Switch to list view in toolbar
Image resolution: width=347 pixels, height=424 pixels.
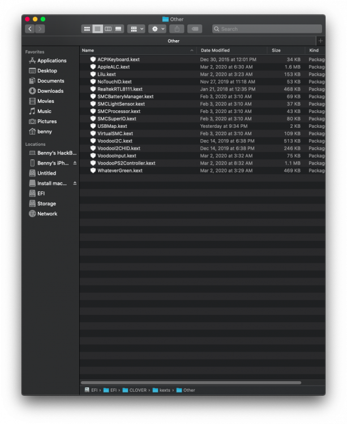point(97,29)
